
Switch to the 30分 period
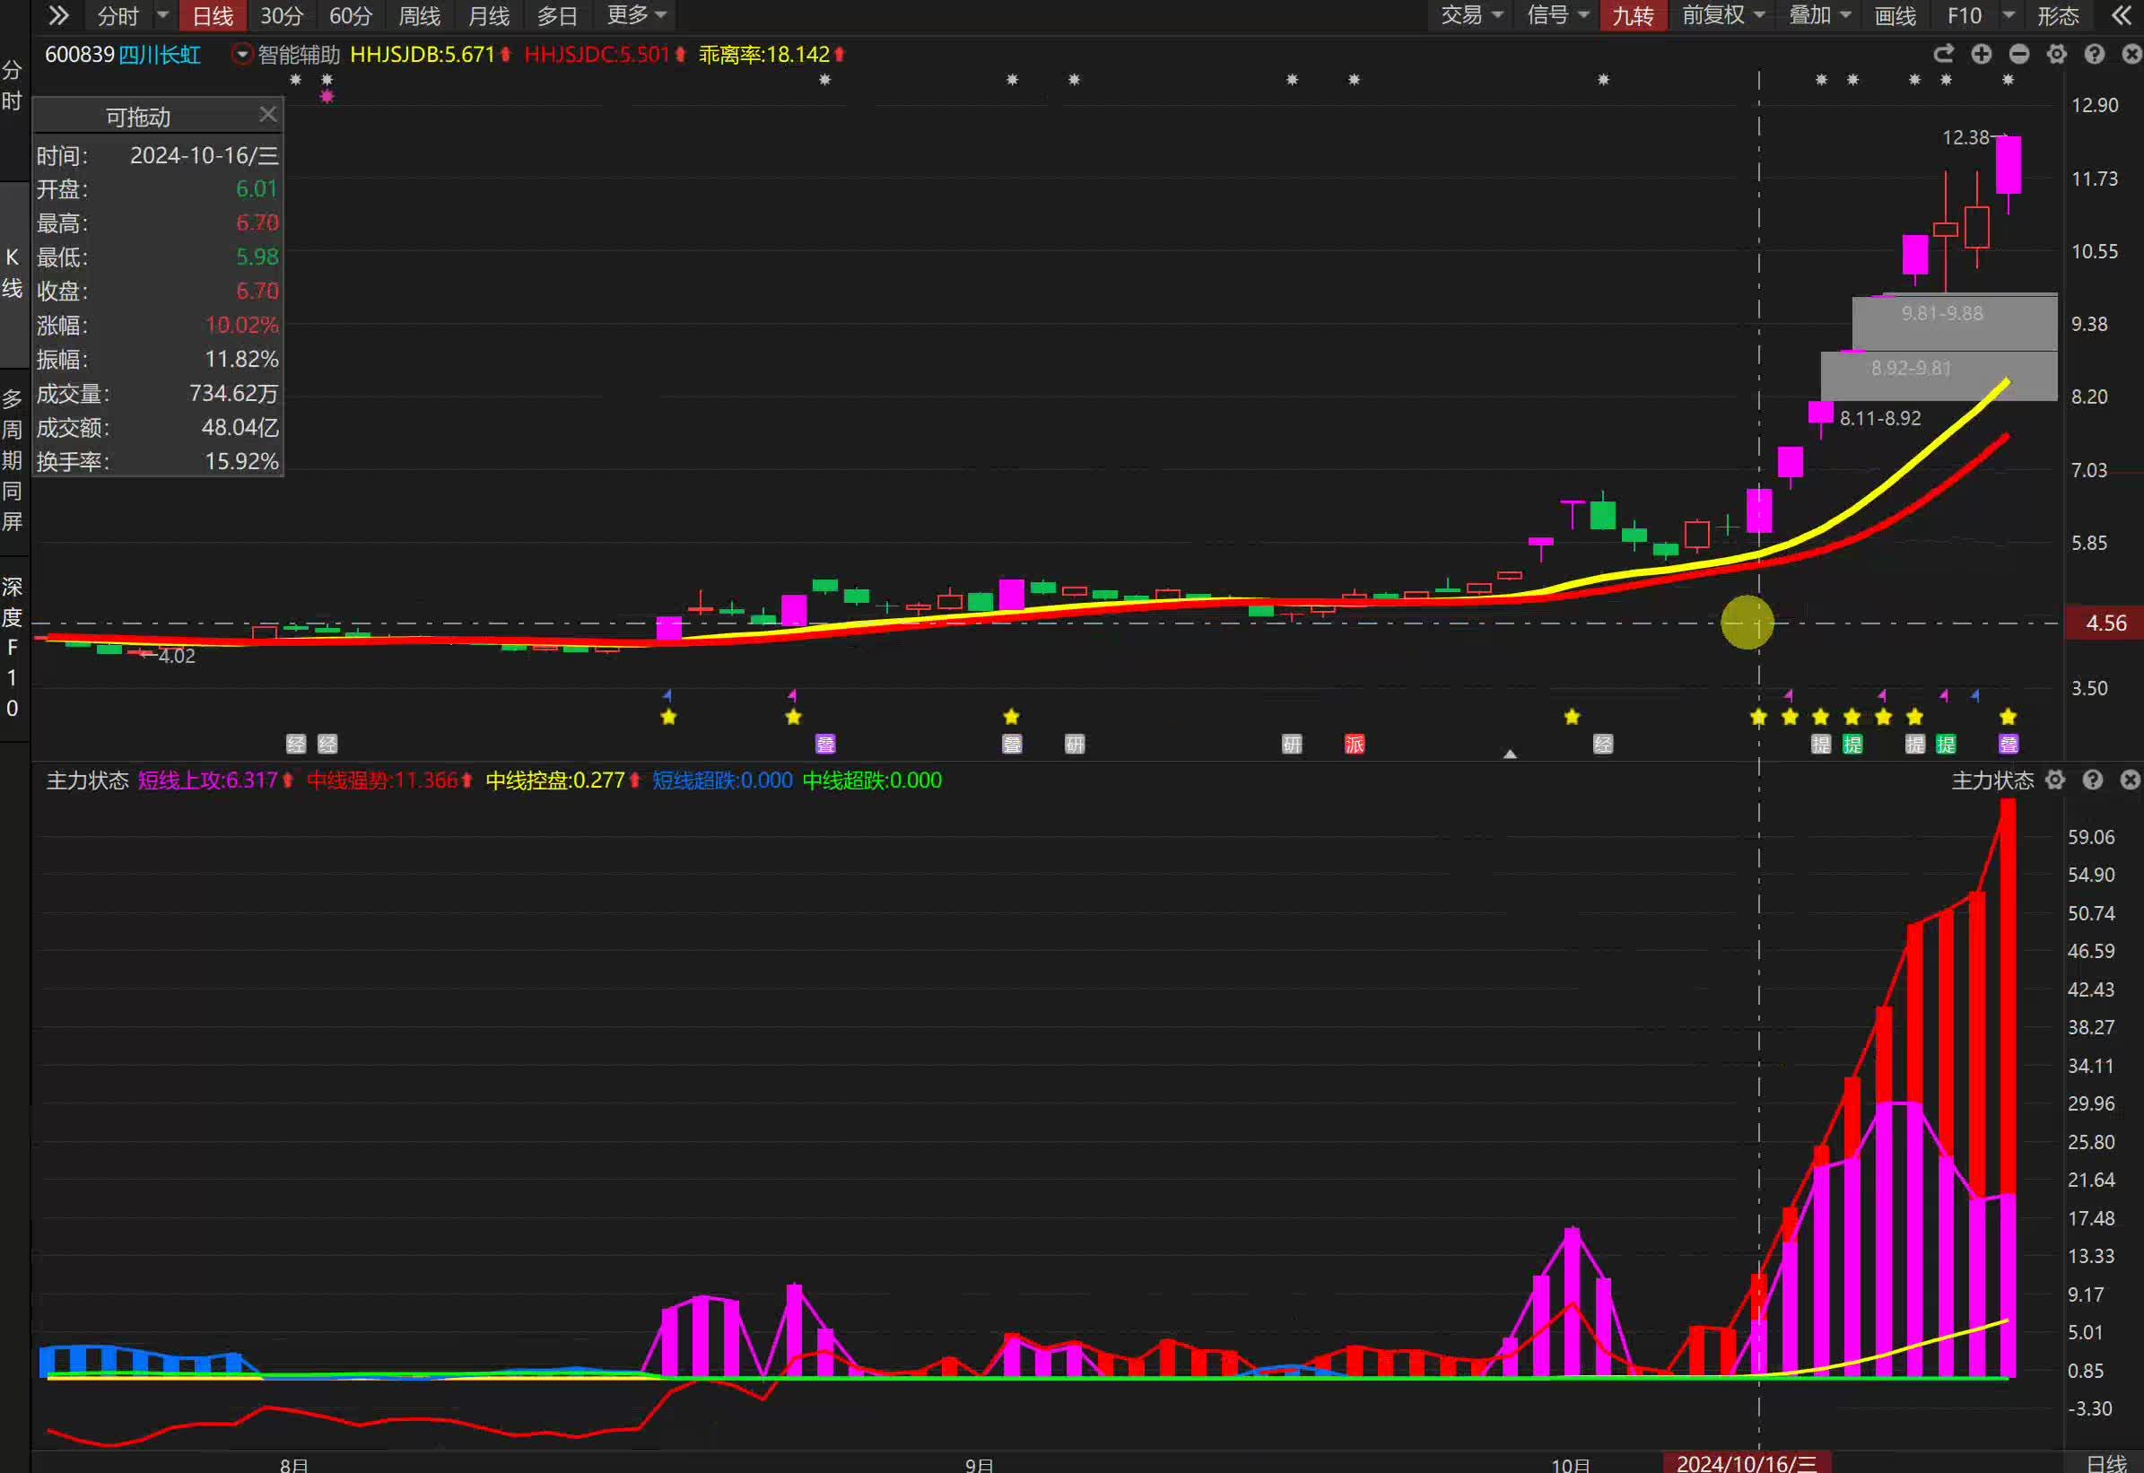(x=282, y=15)
